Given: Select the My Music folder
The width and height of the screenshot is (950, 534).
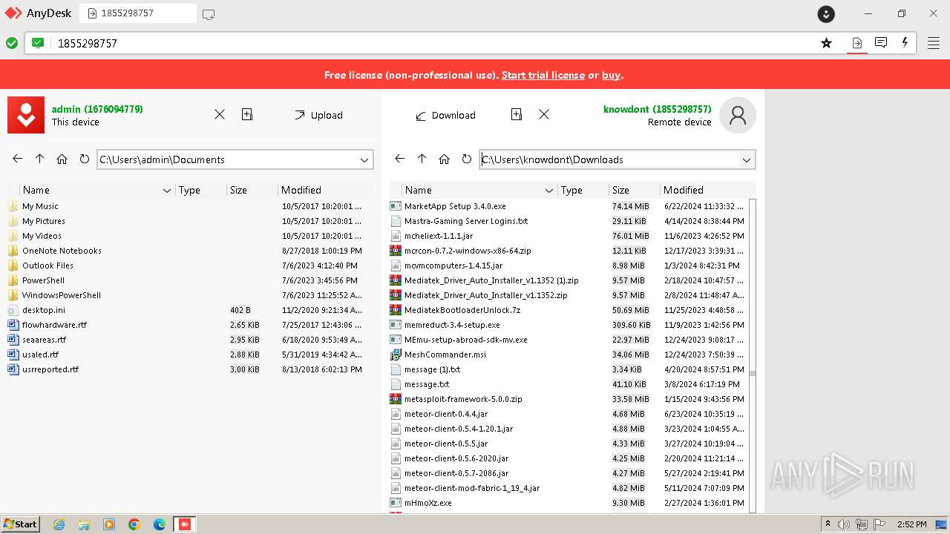Looking at the screenshot, I should (x=185, y=206).
